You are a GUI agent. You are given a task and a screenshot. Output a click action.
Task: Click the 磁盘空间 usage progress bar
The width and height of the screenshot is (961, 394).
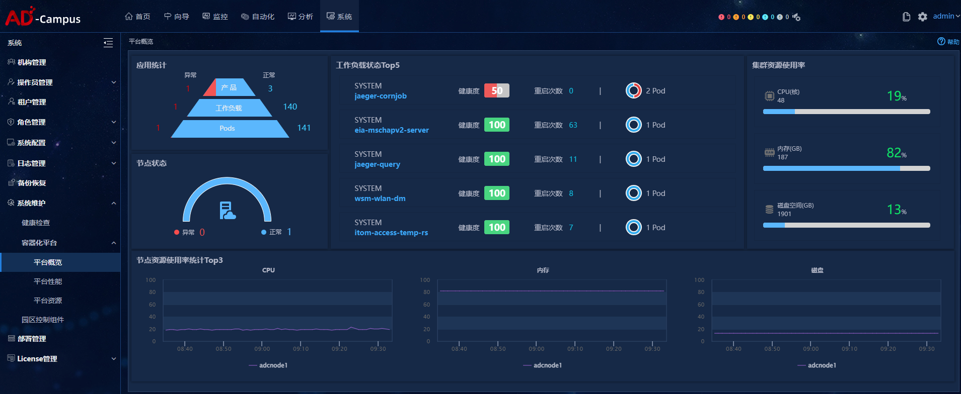(x=846, y=225)
